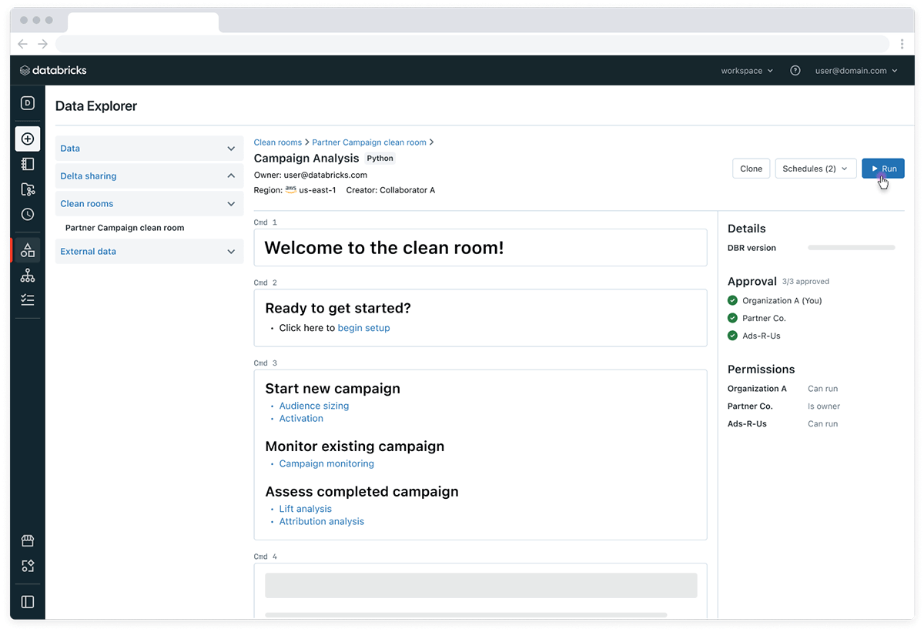Click the Clone button
Viewport: 924px width, 632px height.
click(x=751, y=169)
